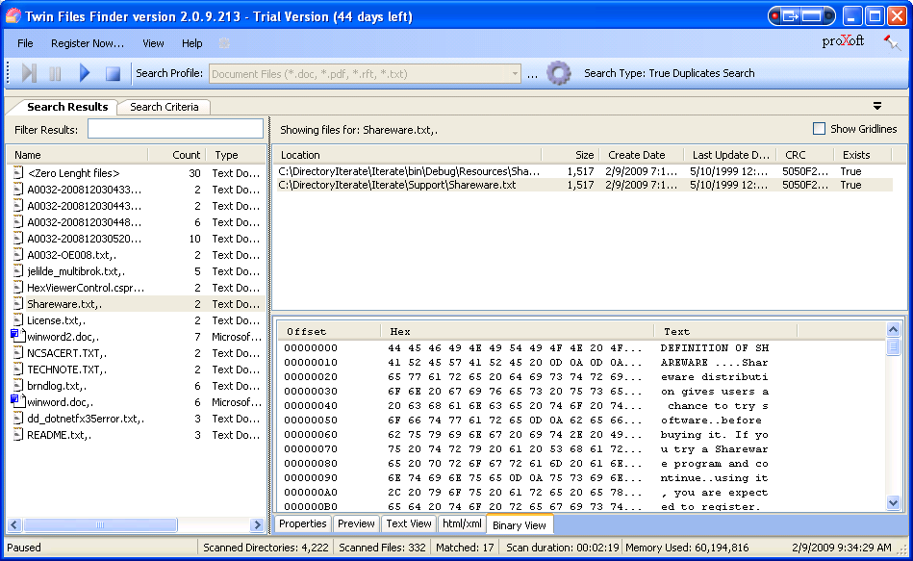This screenshot has width=913, height=561.
Task: Open the Register Now menu
Action: point(88,43)
